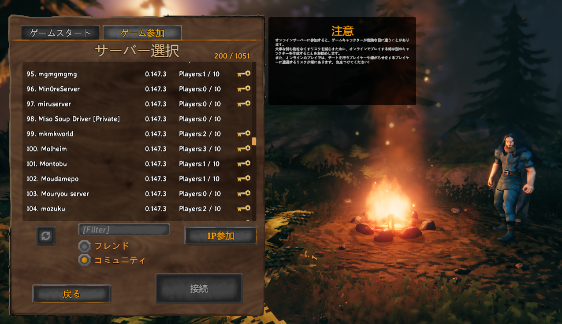Click the key icon for miruserver

tap(244, 104)
